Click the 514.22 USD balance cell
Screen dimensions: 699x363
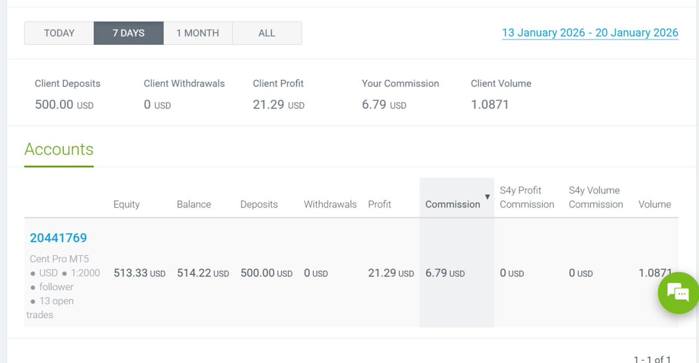tap(203, 273)
